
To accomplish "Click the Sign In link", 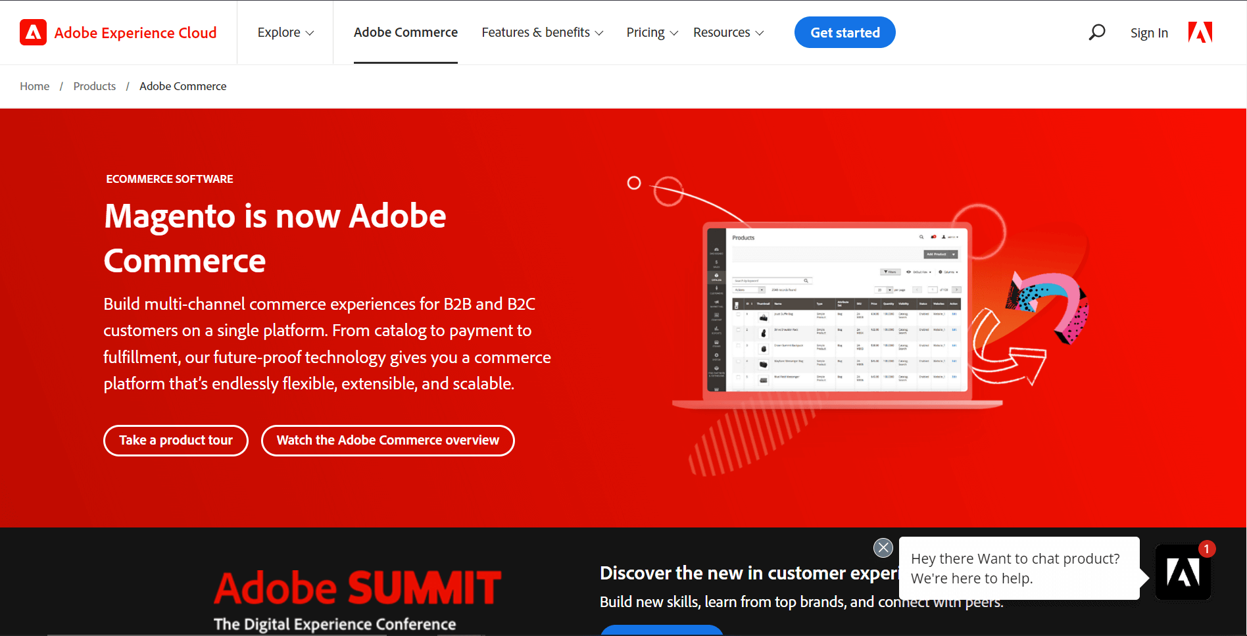I will click(1149, 33).
